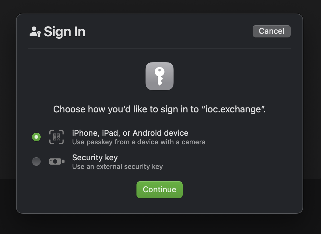
Task: Select the iPhone, iPad, or Android device radio button
Action: [36, 137]
